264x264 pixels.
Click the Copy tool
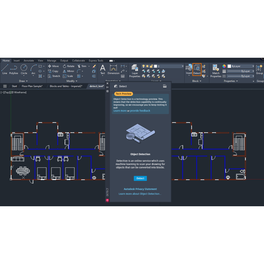[53, 71]
